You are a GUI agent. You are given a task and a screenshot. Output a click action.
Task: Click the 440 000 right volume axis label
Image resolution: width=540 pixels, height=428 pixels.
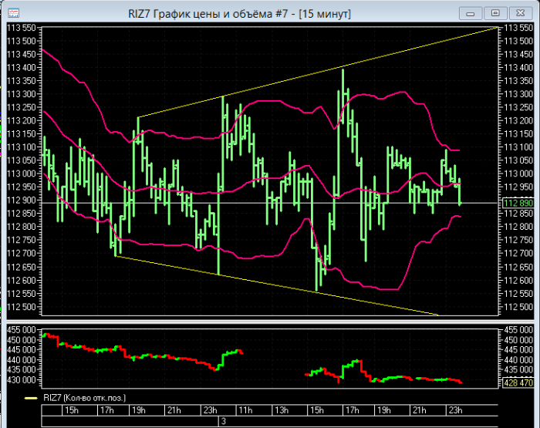[x=518, y=360]
